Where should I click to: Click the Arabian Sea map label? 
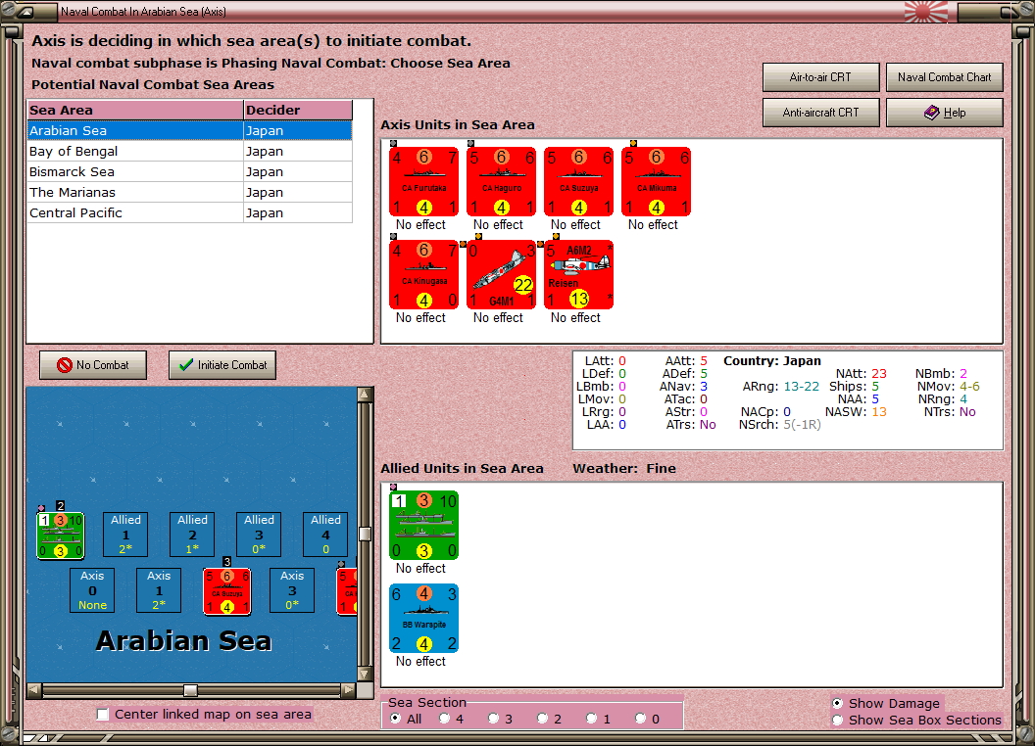[183, 640]
